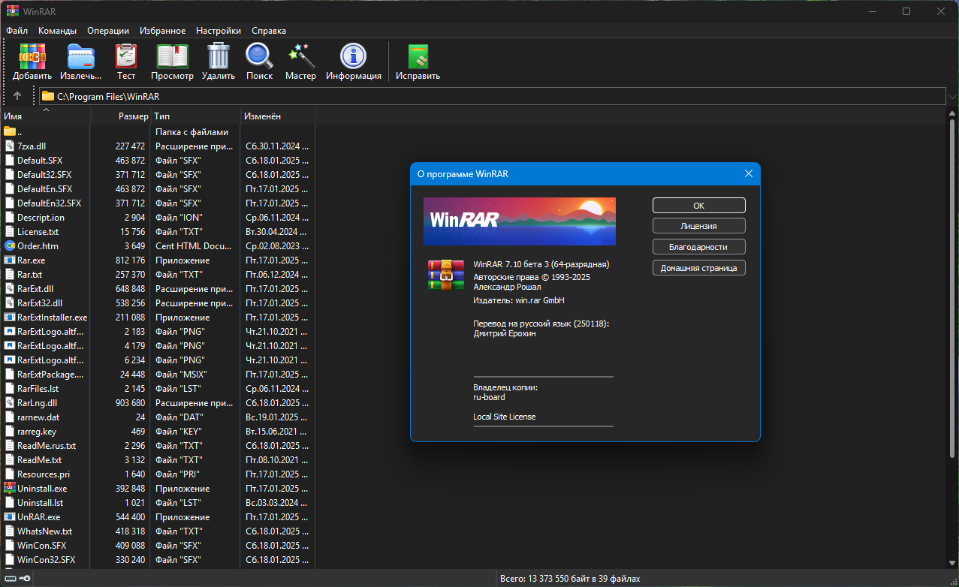Open the Операции menu
Image resolution: width=959 pixels, height=587 pixels.
point(108,31)
